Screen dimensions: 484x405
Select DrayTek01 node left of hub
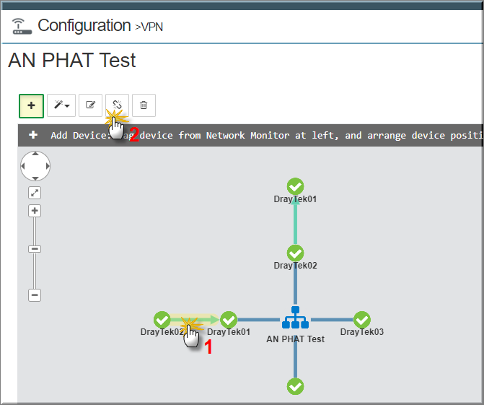coord(229,320)
